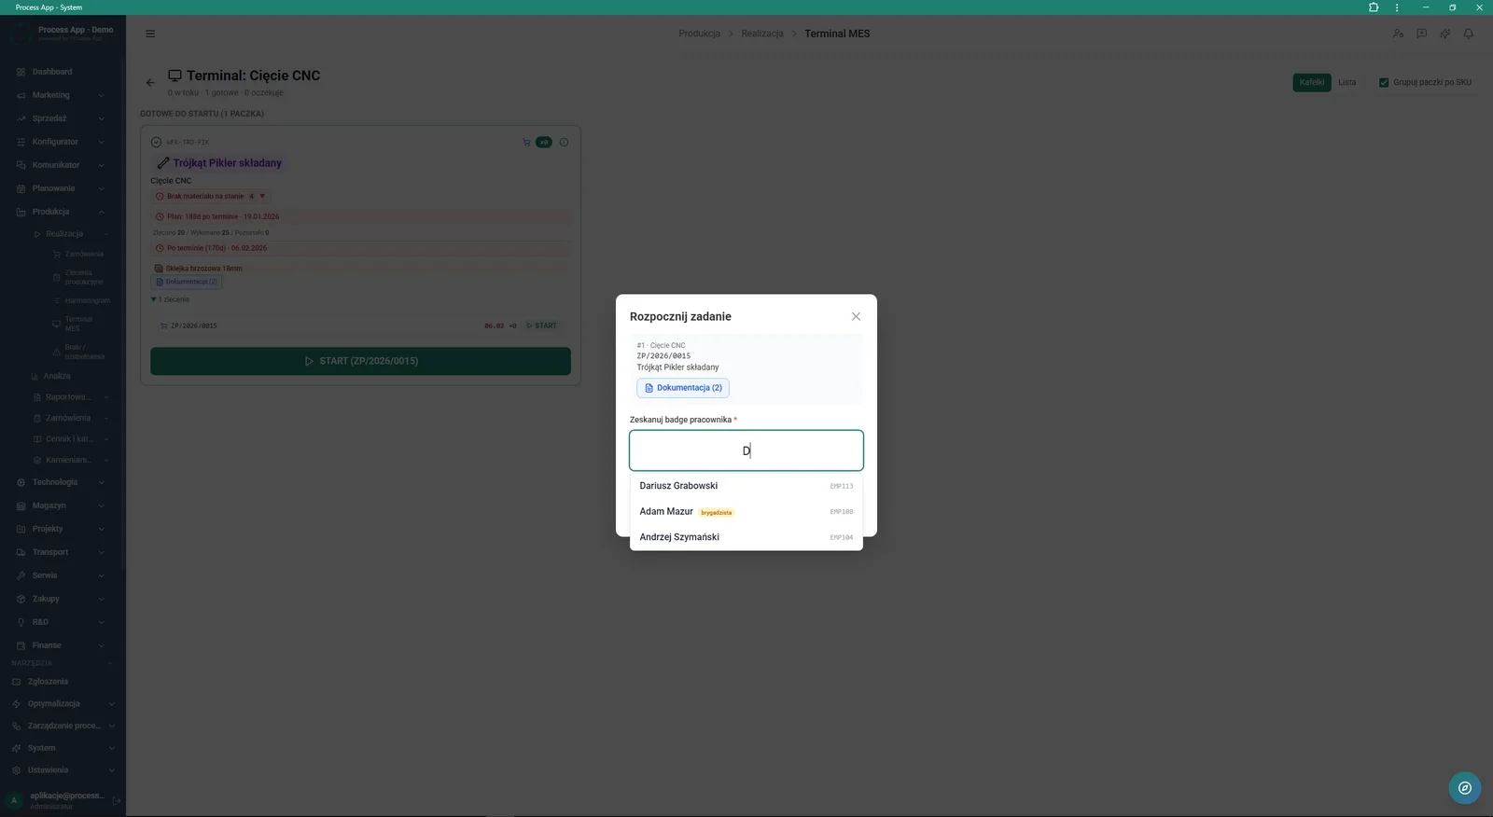Open the compass assistant floating button
This screenshot has height=817, width=1493.
[x=1465, y=788]
